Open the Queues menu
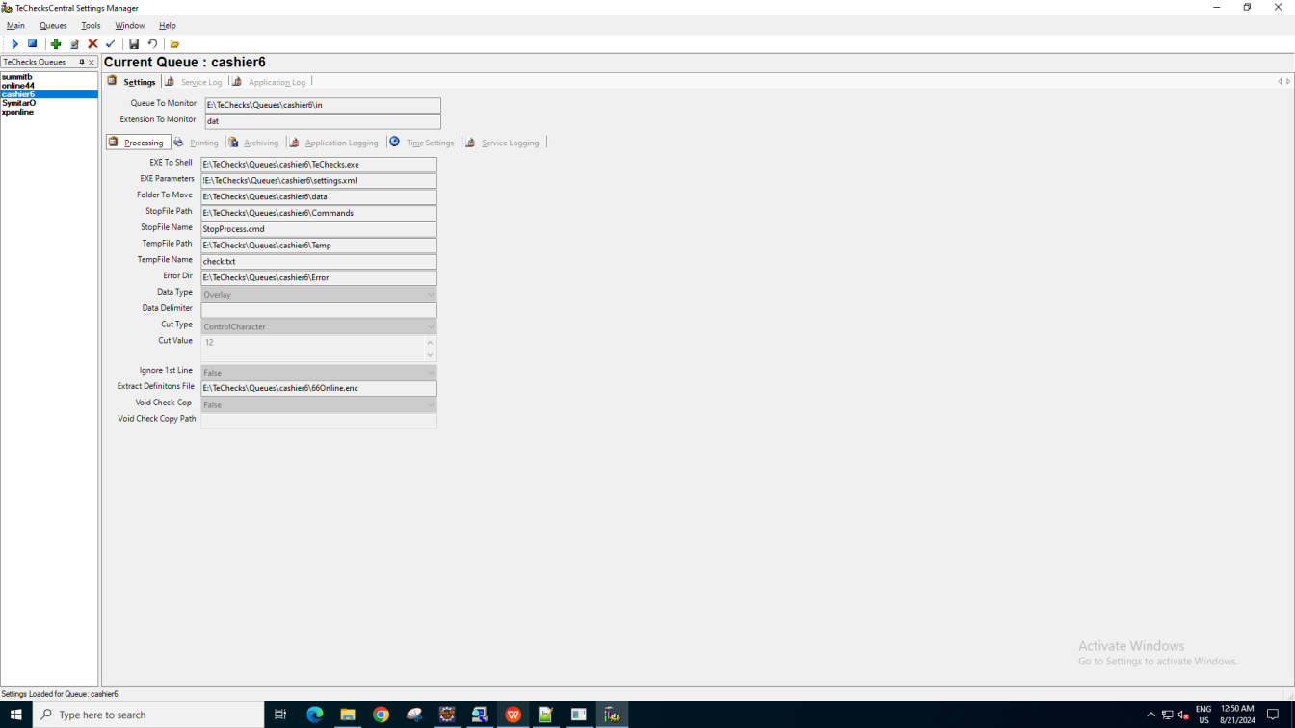Image resolution: width=1295 pixels, height=728 pixels. point(53,26)
